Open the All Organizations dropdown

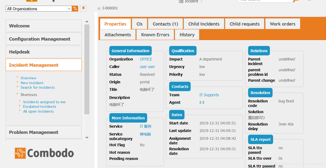pos(39,9)
